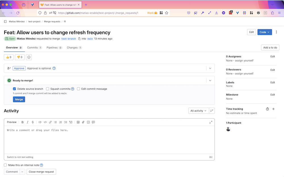Switch to rich text editing
Viewport: 284px width, 177px height.
point(20,157)
